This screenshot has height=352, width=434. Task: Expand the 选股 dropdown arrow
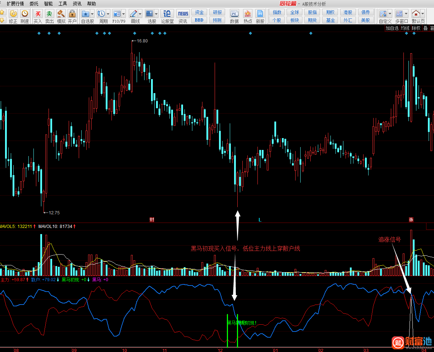[x=156, y=14]
